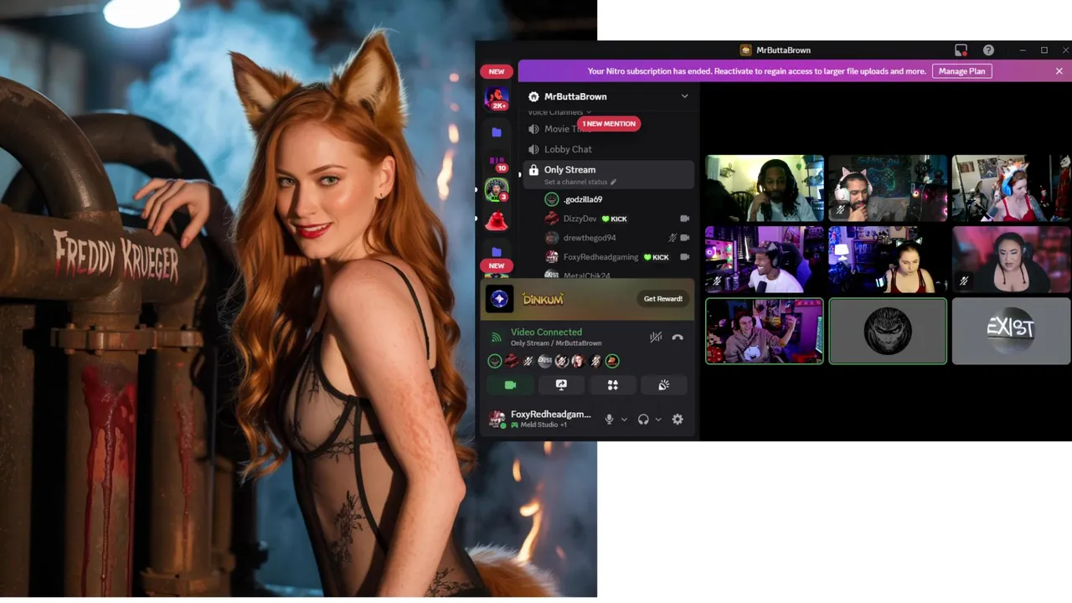Open the soundboard button

663,385
